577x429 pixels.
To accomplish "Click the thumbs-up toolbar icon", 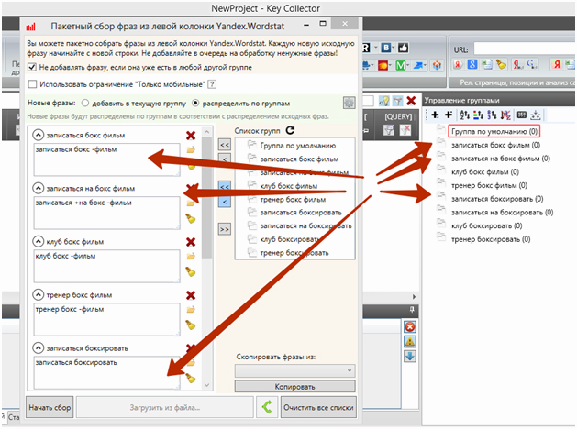I will [x=404, y=48].
